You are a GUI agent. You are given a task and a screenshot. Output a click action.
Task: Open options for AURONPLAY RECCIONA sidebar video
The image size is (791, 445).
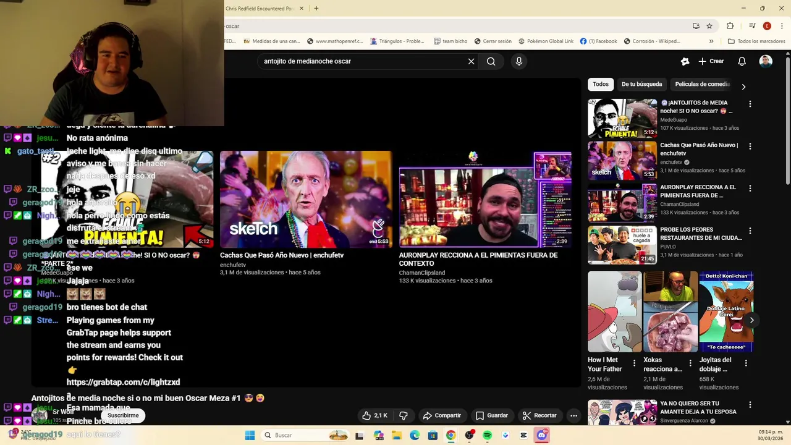coord(750,189)
